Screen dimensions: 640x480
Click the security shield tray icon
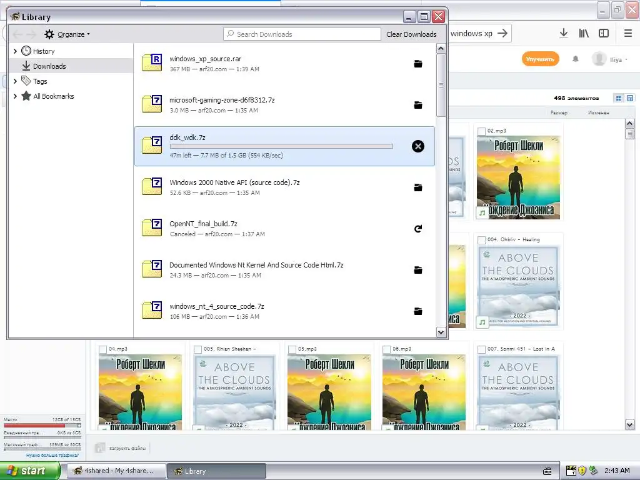coord(582,471)
